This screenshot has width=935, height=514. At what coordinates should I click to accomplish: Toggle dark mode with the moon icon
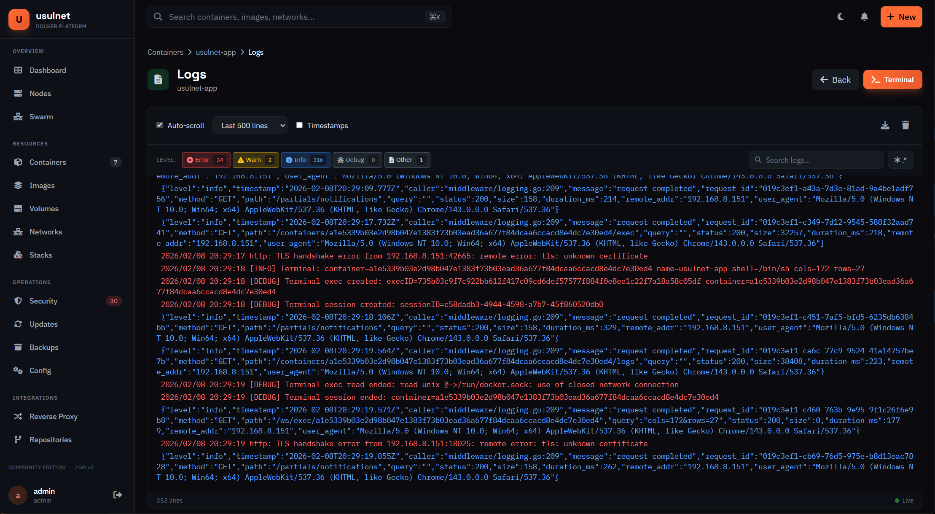[x=840, y=17]
